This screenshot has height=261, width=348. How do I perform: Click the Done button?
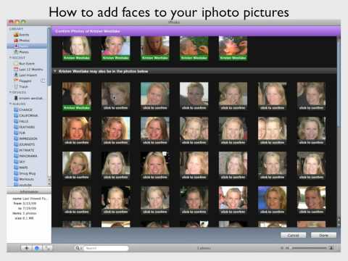323,235
